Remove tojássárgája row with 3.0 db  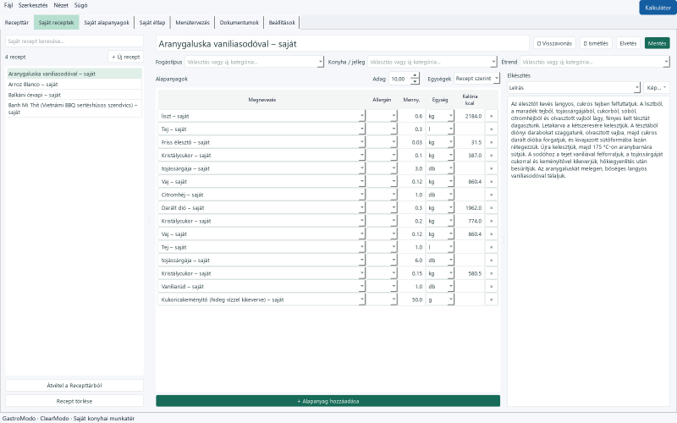(x=491, y=168)
